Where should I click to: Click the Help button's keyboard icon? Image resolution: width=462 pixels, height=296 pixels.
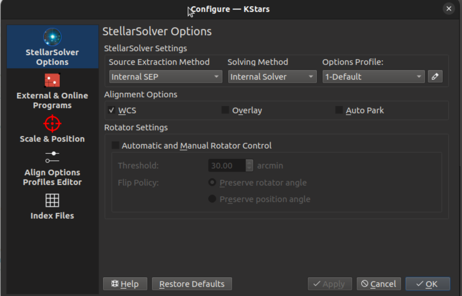click(x=115, y=284)
